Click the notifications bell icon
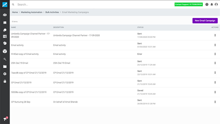Screen dimensions: 220x124 coord(212,4)
